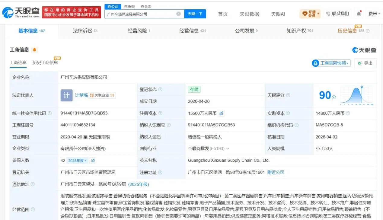The height and width of the screenshot is (220, 383).
Task: Select the registration number 440111004682134
Action: point(78,125)
